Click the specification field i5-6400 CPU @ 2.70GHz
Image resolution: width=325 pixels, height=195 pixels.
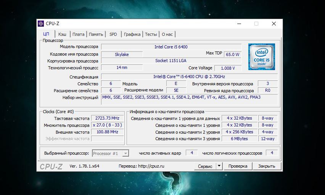pyautogui.click(x=189, y=77)
